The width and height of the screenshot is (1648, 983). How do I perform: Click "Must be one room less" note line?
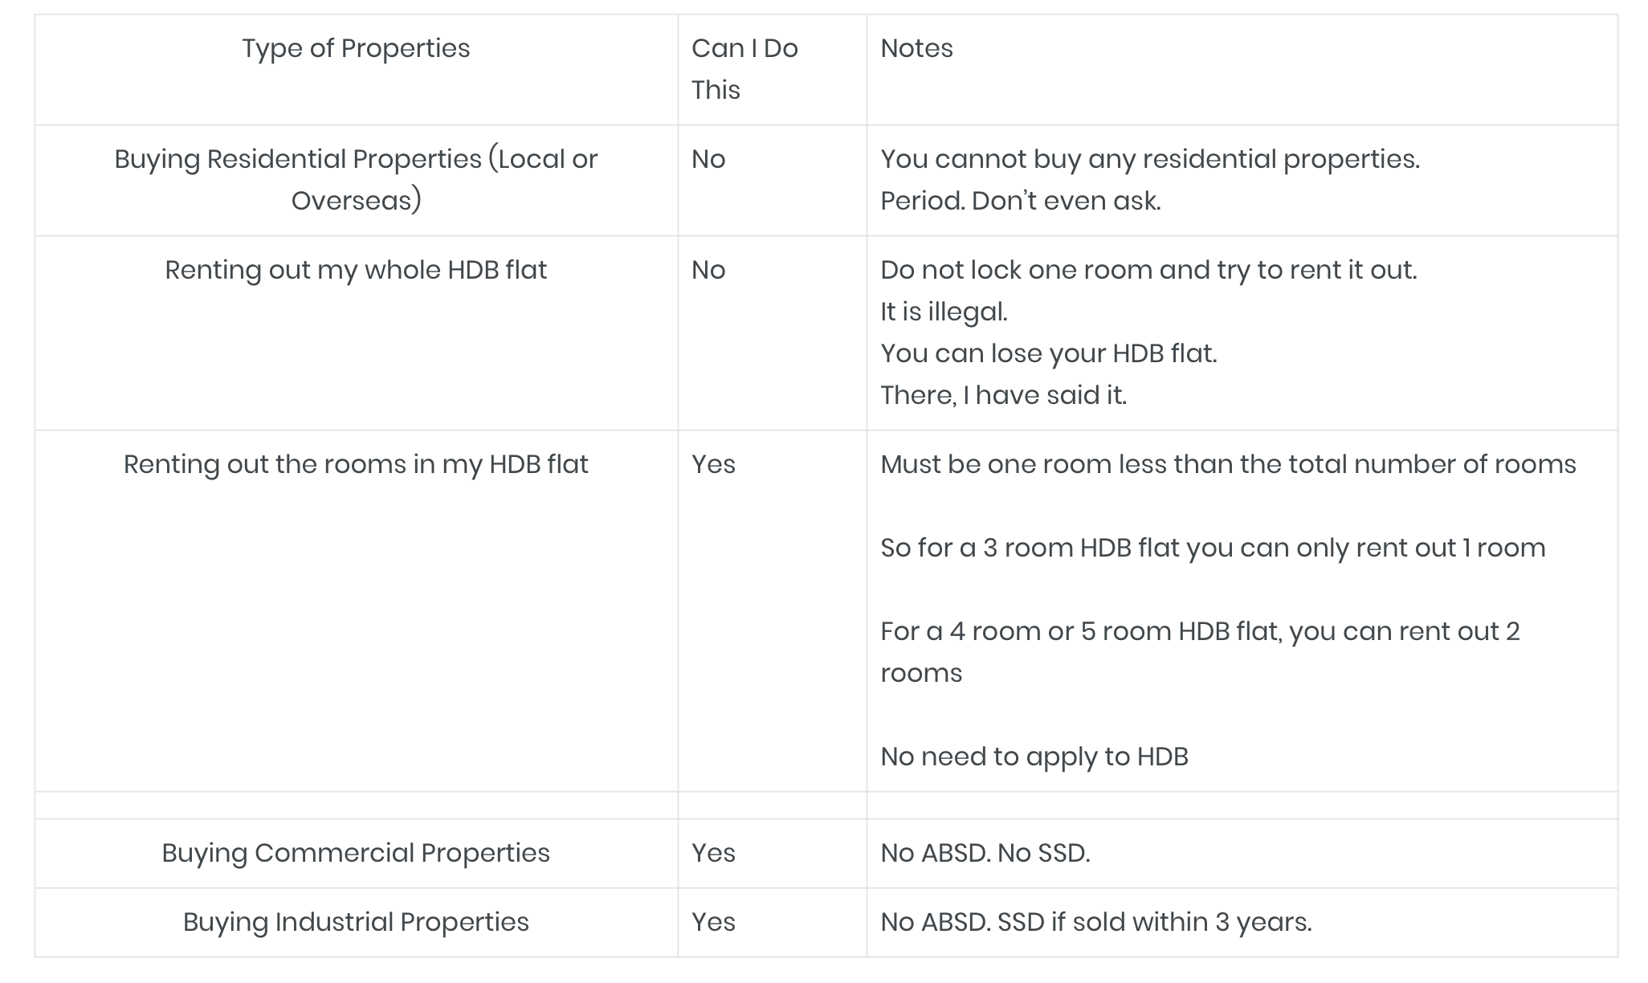coord(1228,465)
